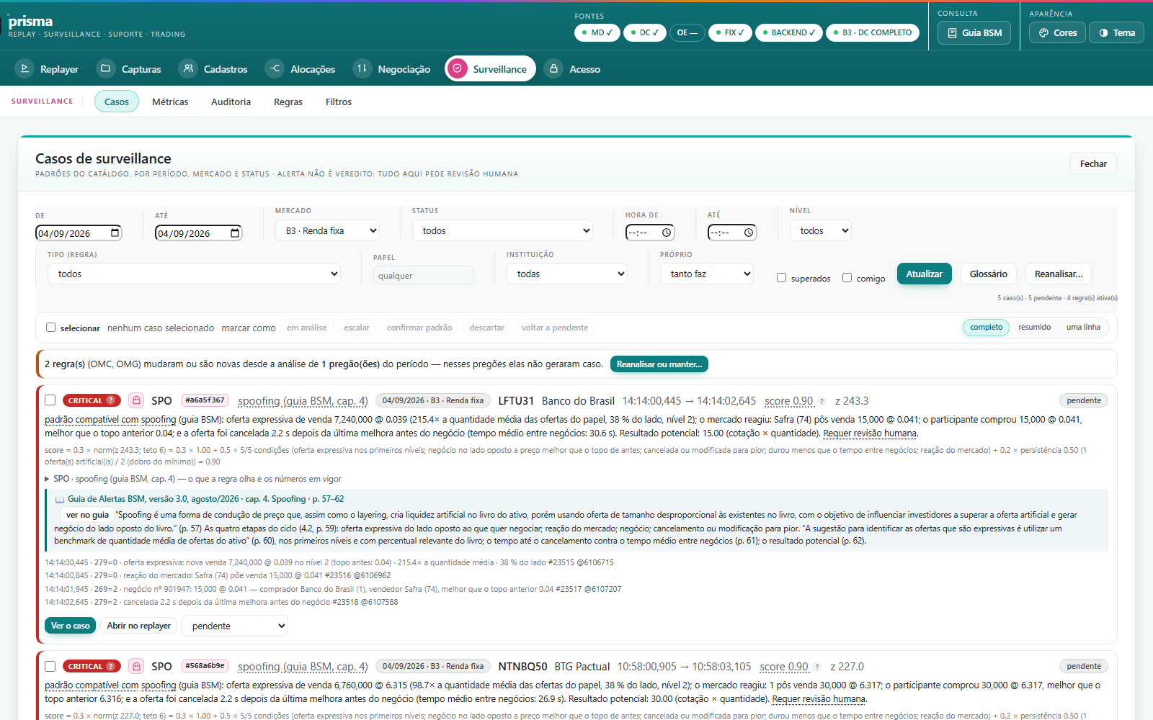Screen dimensions: 1153x720
Task: Click the PAPEL input field
Action: [424, 275]
